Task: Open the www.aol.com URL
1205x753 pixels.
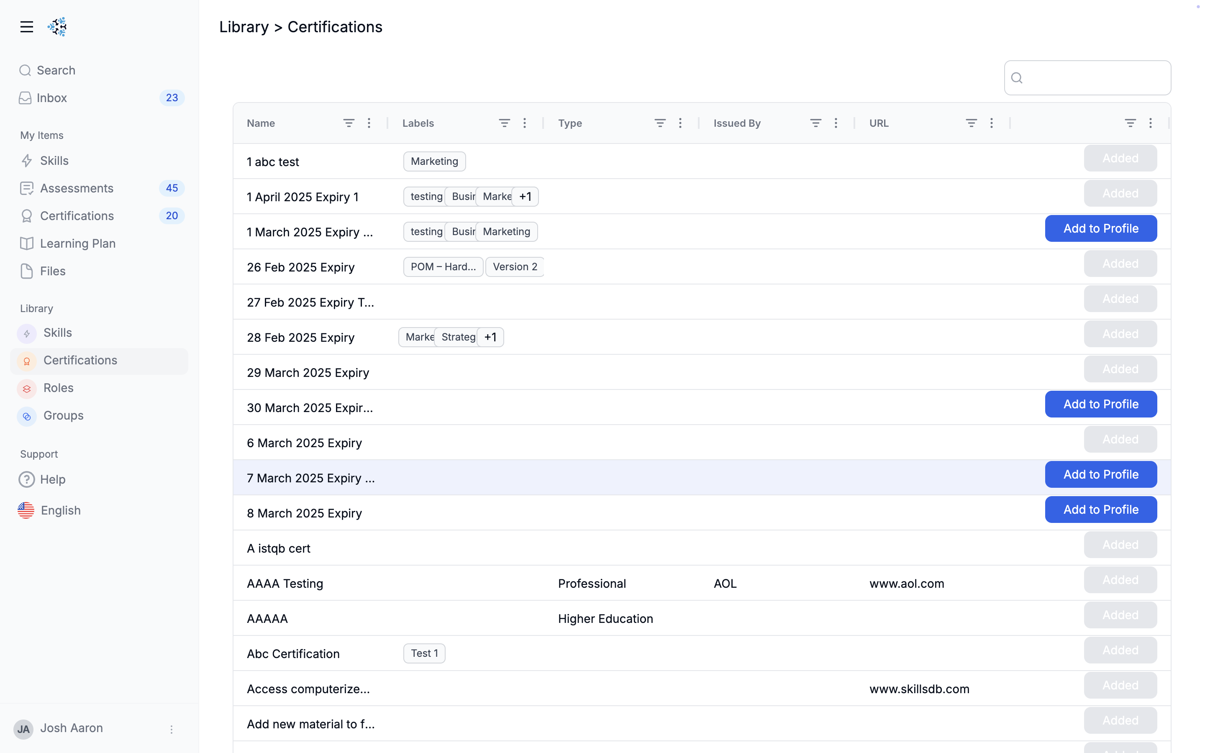Action: [907, 584]
